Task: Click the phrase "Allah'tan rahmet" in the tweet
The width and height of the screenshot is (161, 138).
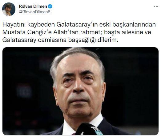Action: pos(78,32)
